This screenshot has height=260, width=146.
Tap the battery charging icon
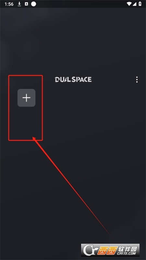pos(140,4)
